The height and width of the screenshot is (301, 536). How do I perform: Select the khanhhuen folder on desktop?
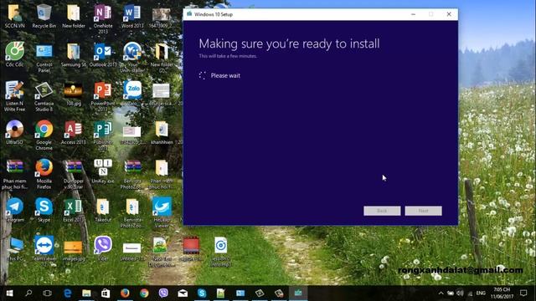[x=162, y=133]
